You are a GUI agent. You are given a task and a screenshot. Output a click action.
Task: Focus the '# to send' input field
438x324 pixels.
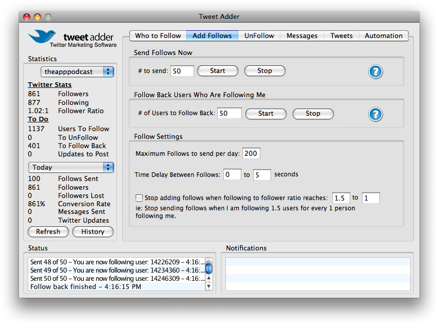[182, 71]
